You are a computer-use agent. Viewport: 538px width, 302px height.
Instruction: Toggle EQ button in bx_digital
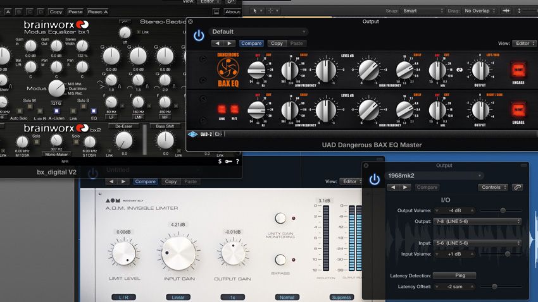(x=93, y=111)
